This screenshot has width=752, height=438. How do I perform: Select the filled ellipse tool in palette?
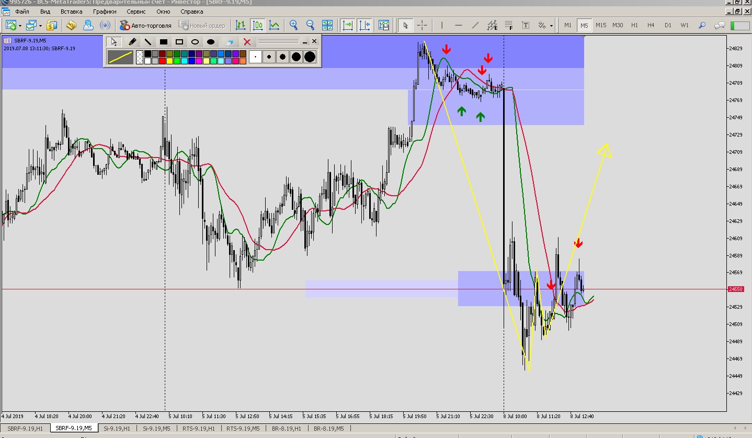pos(211,42)
